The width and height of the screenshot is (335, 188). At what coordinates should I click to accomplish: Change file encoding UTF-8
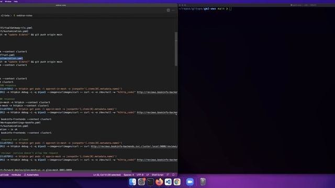[x=140, y=175]
